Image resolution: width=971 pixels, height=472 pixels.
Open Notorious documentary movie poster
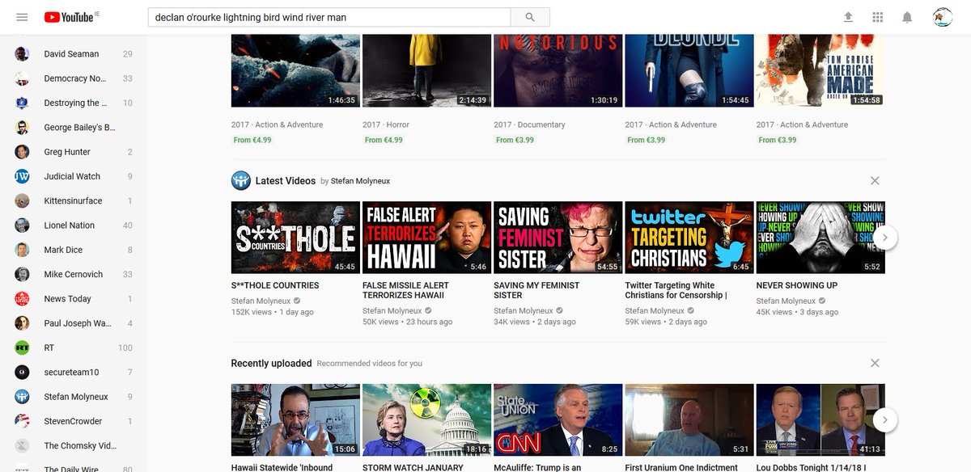pos(558,71)
